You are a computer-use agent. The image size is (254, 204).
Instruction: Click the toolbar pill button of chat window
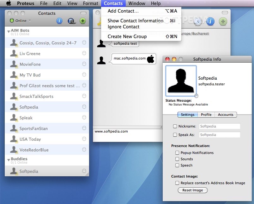point(225,12)
